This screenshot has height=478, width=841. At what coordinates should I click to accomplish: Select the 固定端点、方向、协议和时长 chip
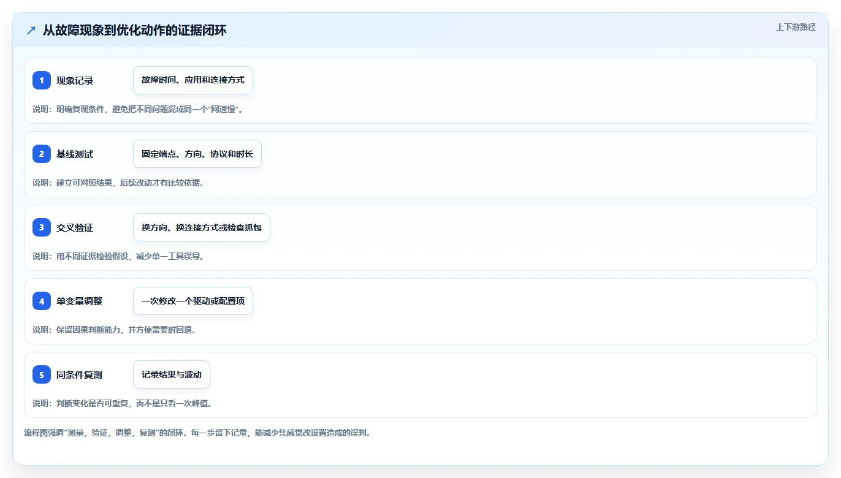coord(197,154)
